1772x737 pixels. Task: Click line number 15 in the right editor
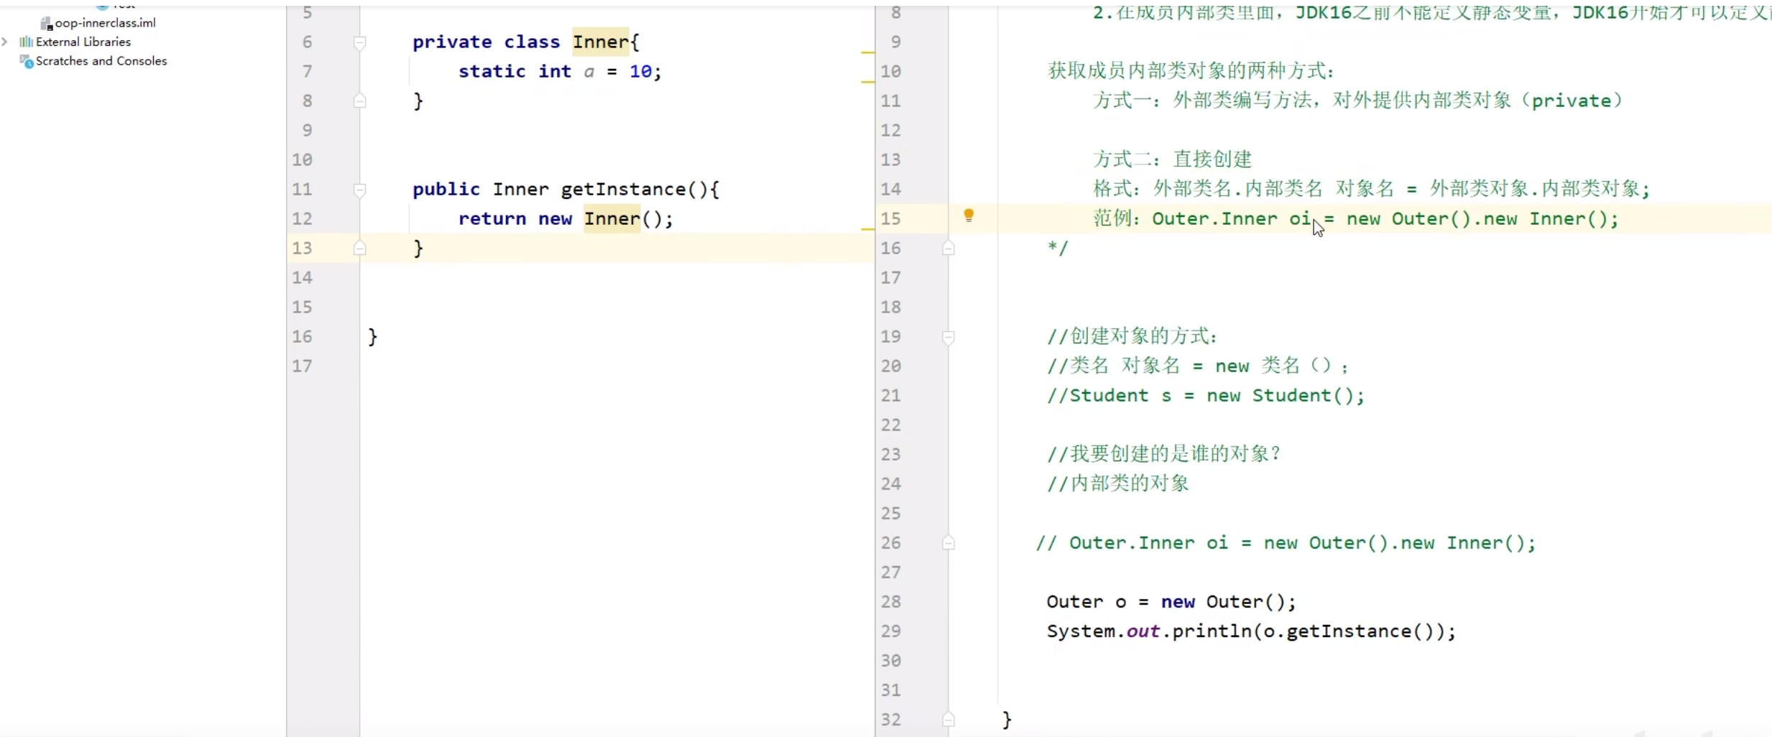[x=891, y=218]
